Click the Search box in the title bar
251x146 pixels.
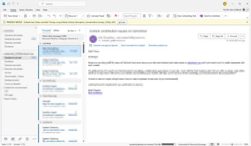[62, 4]
